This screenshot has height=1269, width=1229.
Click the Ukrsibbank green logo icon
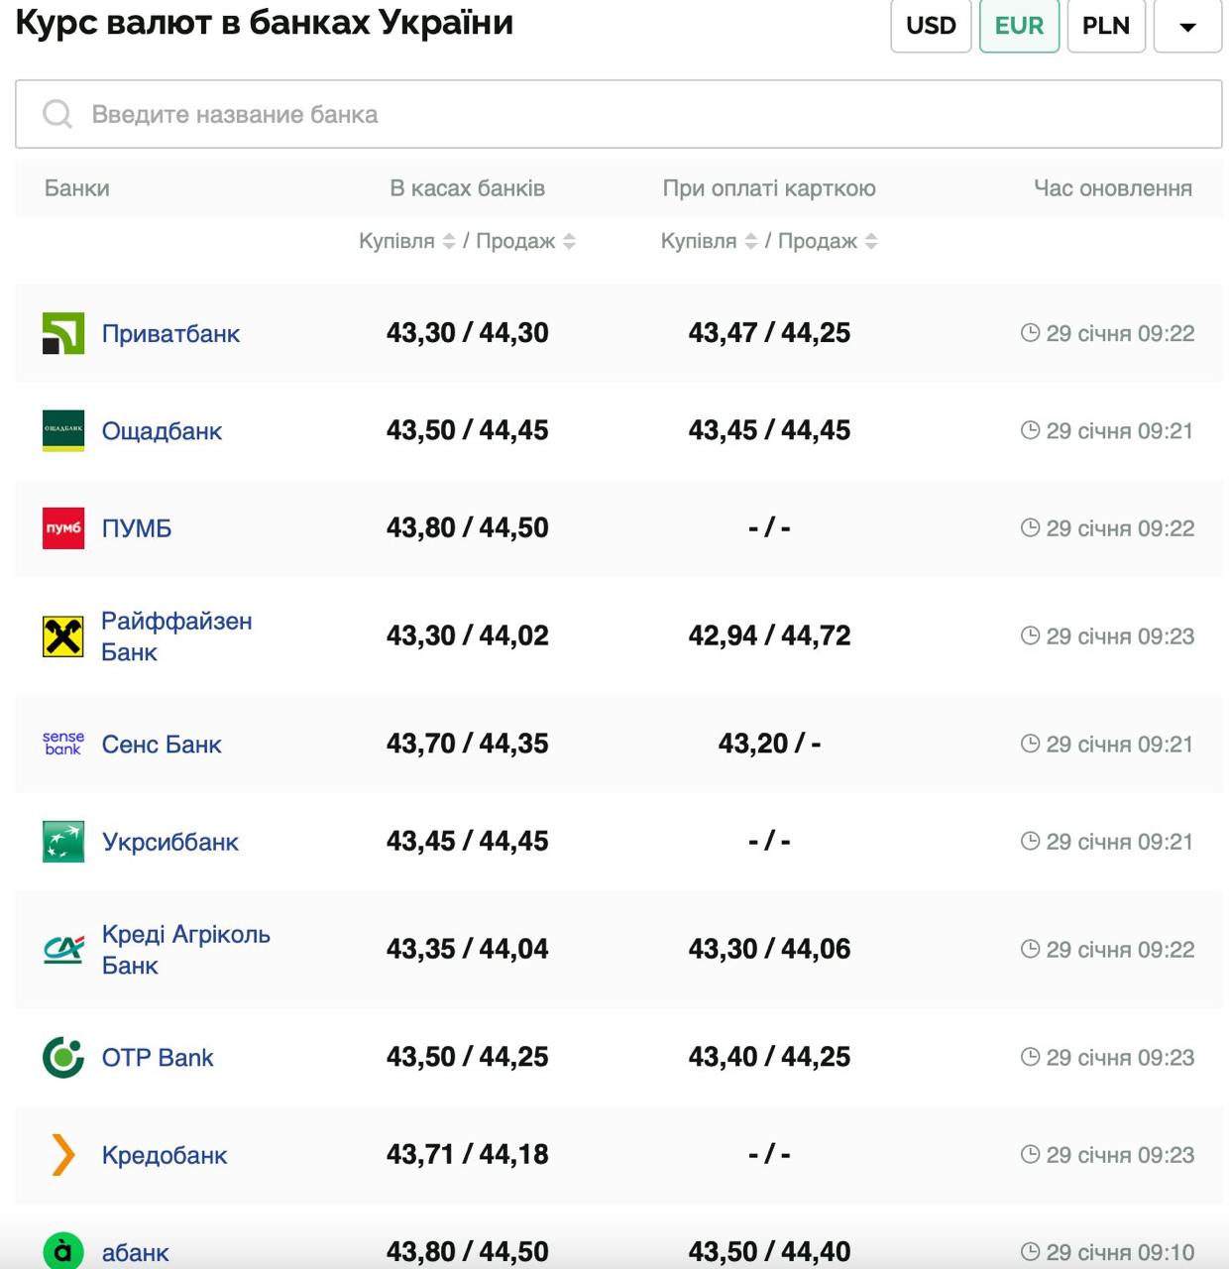tap(62, 842)
